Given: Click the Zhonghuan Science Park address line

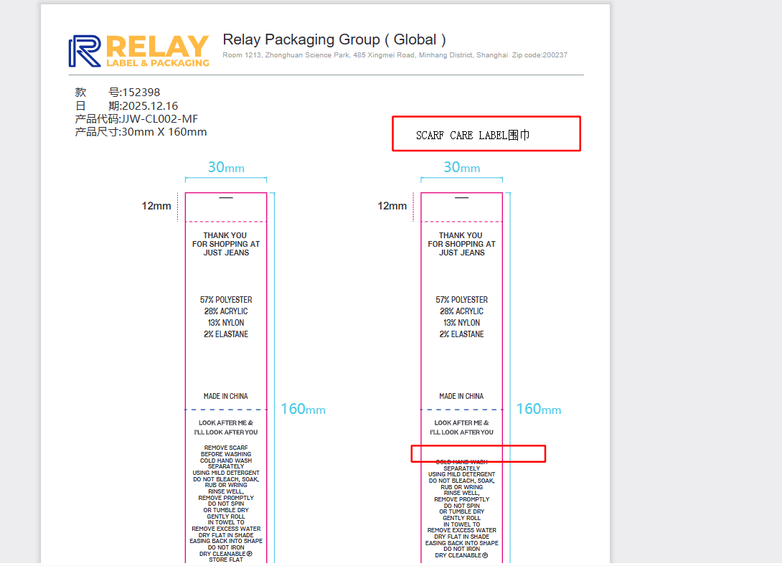Looking at the screenshot, I should (395, 55).
